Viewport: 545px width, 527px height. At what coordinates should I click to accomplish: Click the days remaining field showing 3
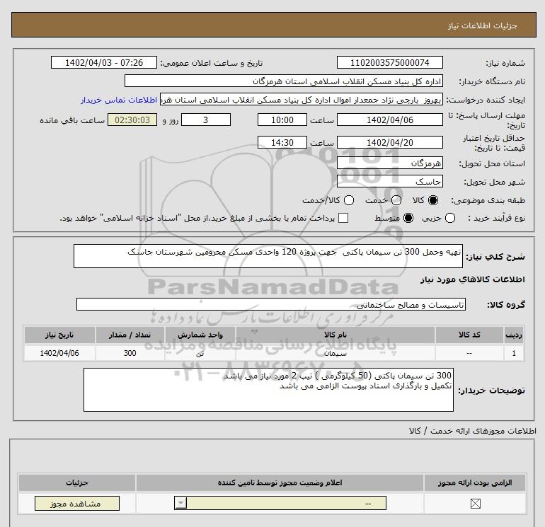pos(206,120)
